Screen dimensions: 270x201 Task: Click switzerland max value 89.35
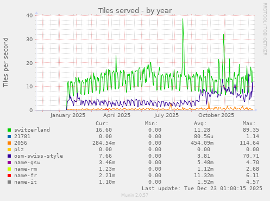pos(251,130)
